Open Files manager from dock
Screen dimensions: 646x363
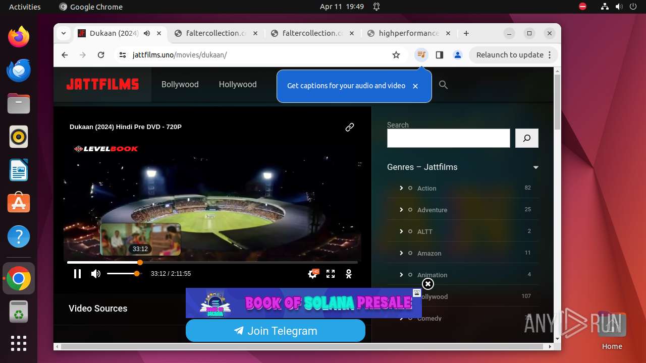19,103
